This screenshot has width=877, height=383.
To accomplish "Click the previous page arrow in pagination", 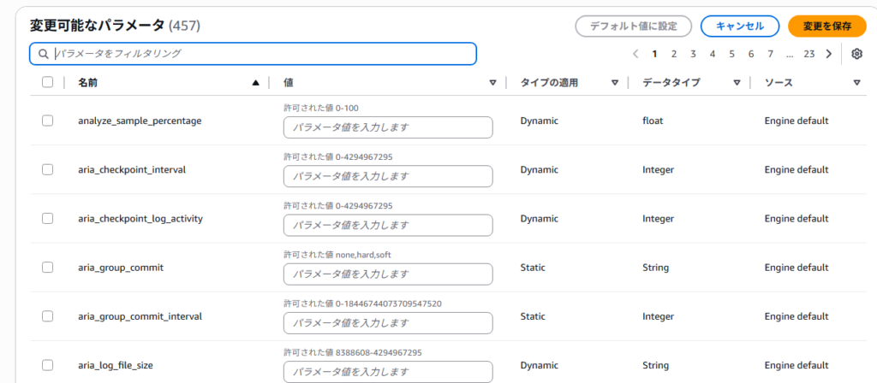I will point(635,54).
